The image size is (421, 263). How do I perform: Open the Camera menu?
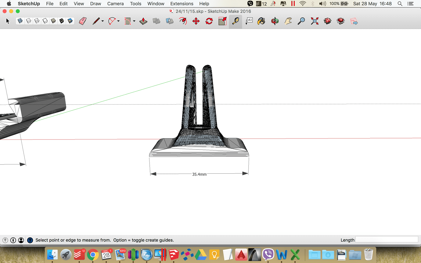[115, 4]
